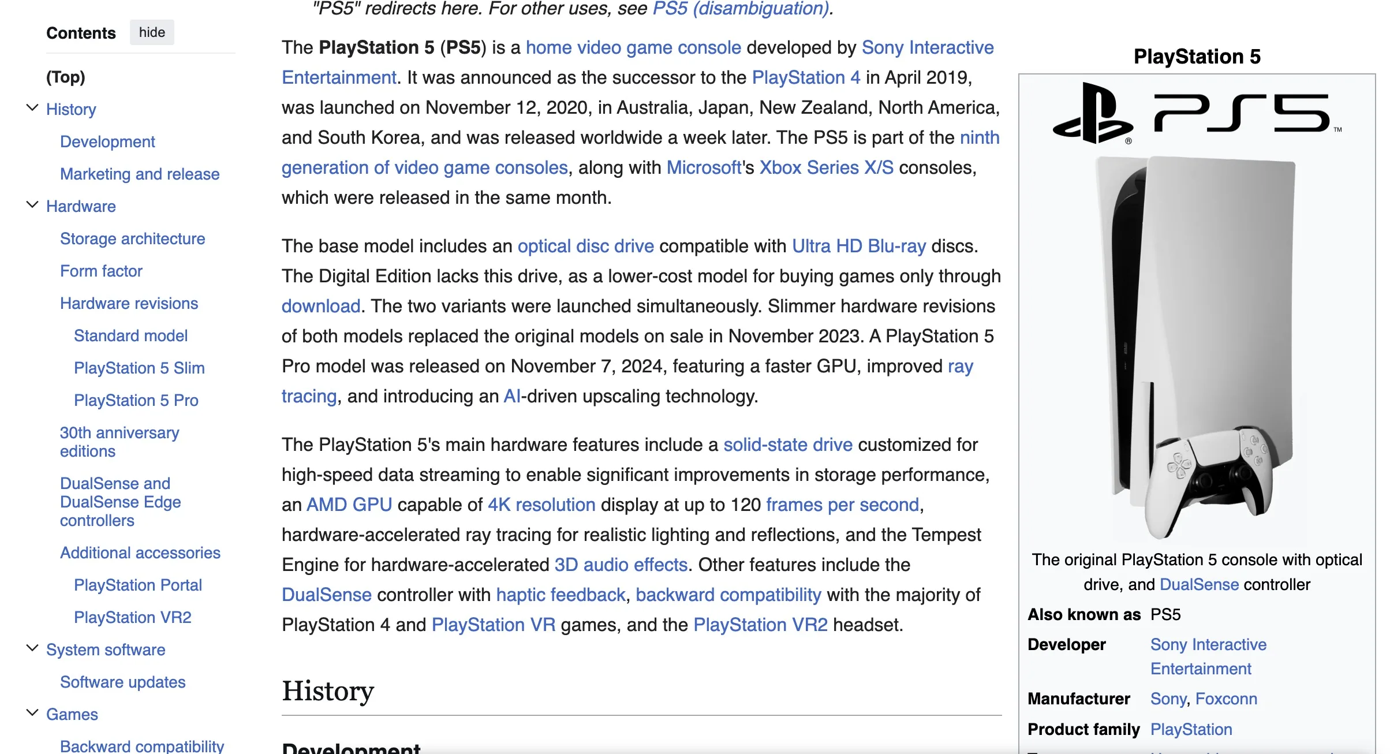Hide the Contents sidebar
The height and width of the screenshot is (754, 1390).
click(151, 32)
